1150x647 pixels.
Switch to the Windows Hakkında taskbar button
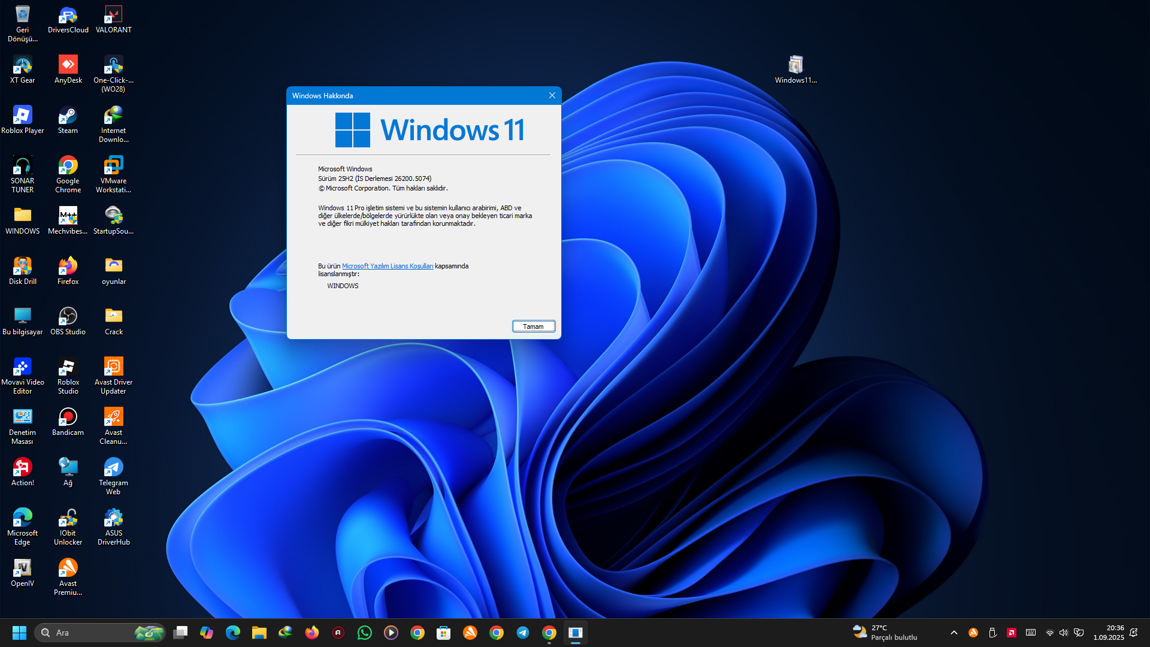click(576, 633)
